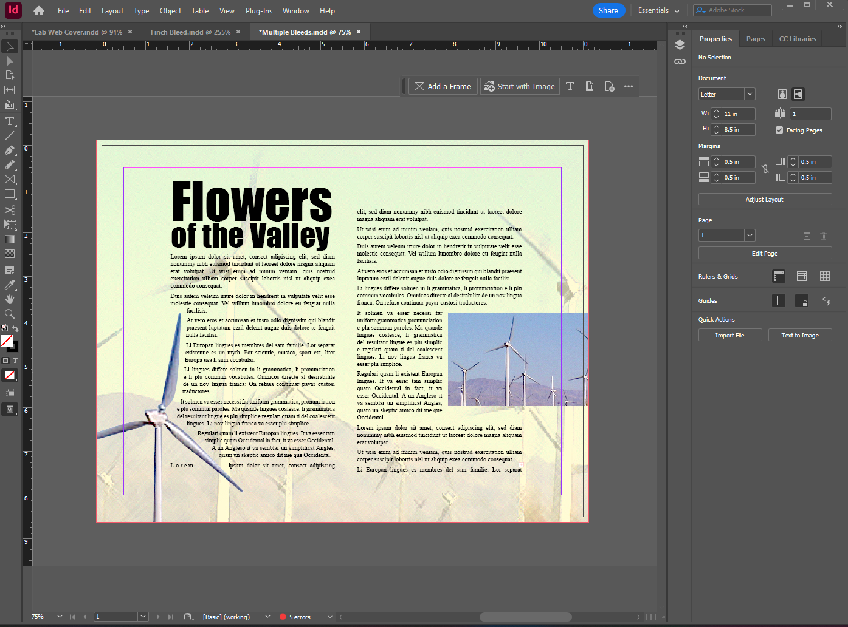The image size is (848, 627).
Task: Show the baseline grid via Rulers & Grids icon
Action: coord(801,276)
